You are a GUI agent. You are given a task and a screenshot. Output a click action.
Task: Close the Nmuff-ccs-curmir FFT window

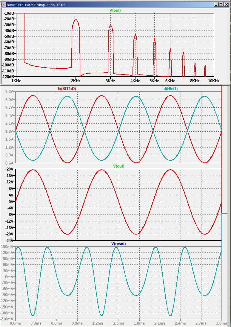point(226,4)
